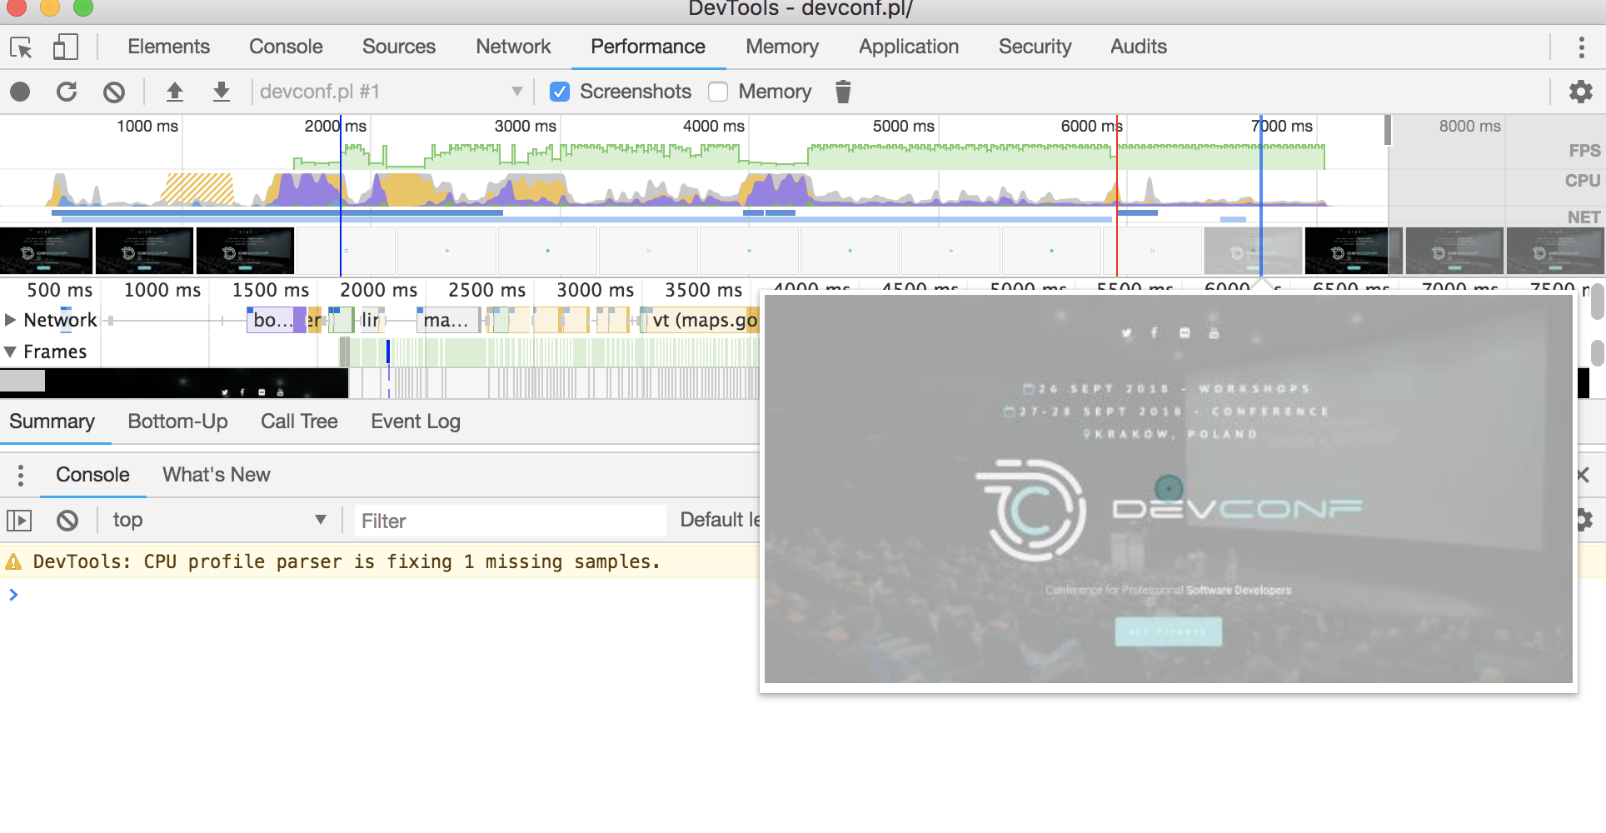This screenshot has height=833, width=1606.
Task: Open the Sources tab
Action: tap(399, 47)
